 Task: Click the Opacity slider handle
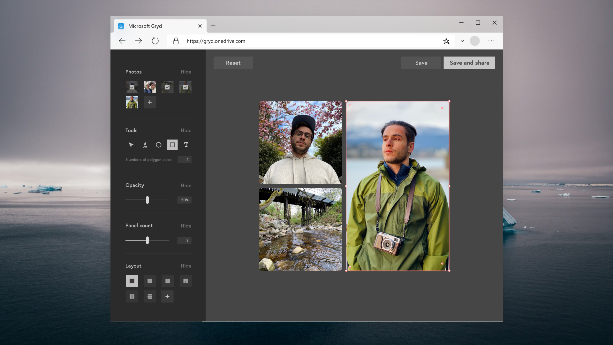tap(148, 200)
